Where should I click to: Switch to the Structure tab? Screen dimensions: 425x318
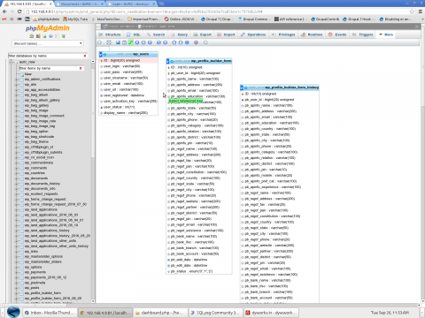point(110,34)
